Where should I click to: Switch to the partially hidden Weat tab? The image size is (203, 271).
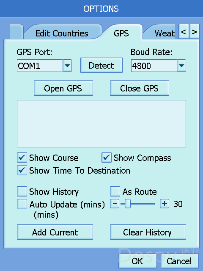[160, 33]
